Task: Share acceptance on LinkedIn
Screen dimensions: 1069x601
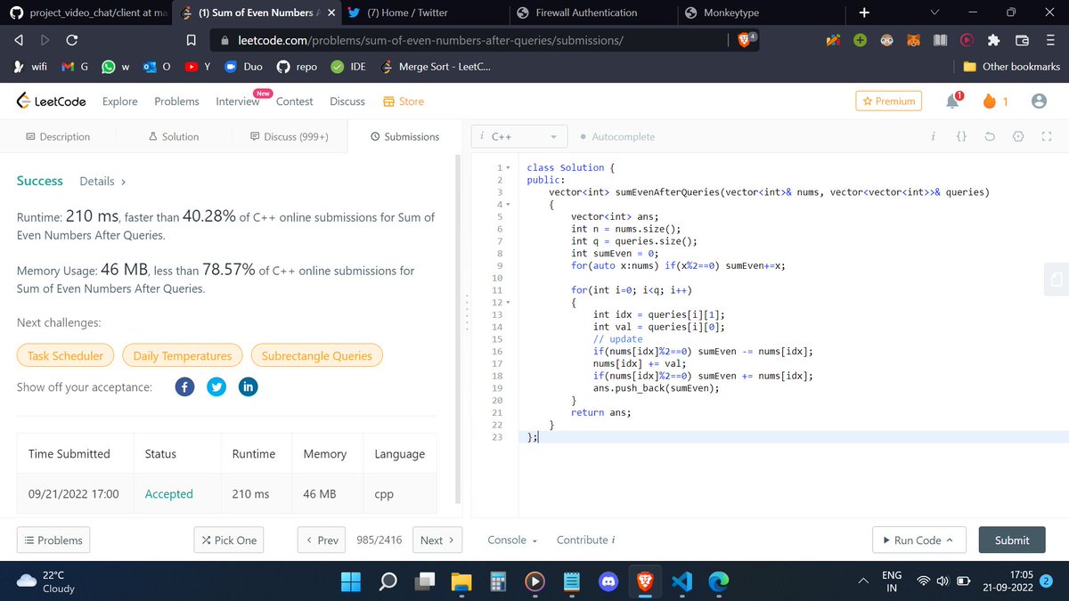Action: click(249, 387)
